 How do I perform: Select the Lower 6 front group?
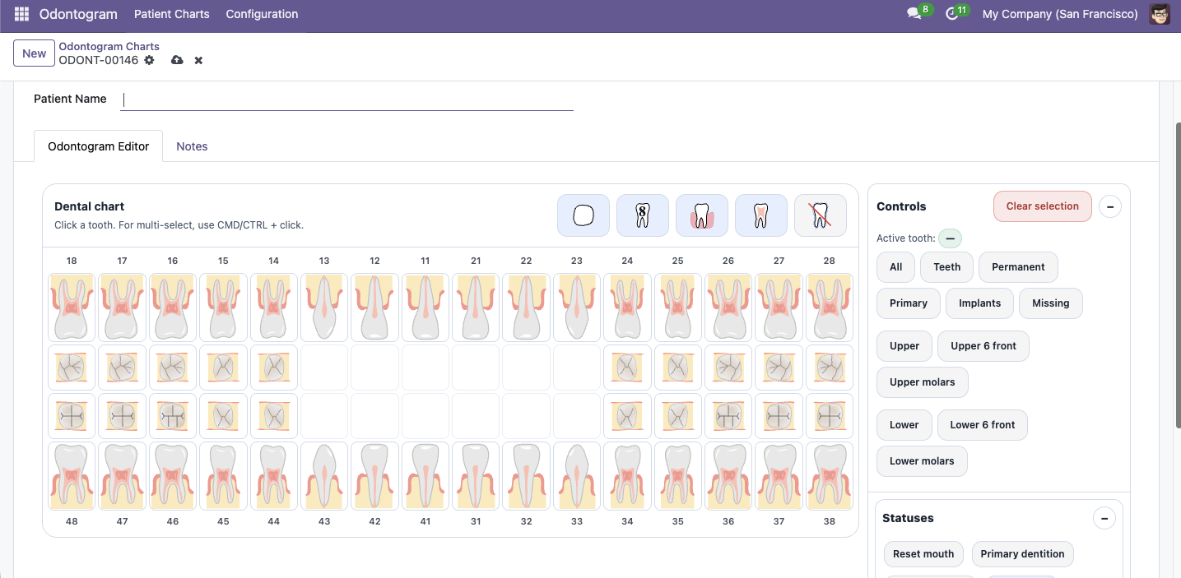pos(983,425)
